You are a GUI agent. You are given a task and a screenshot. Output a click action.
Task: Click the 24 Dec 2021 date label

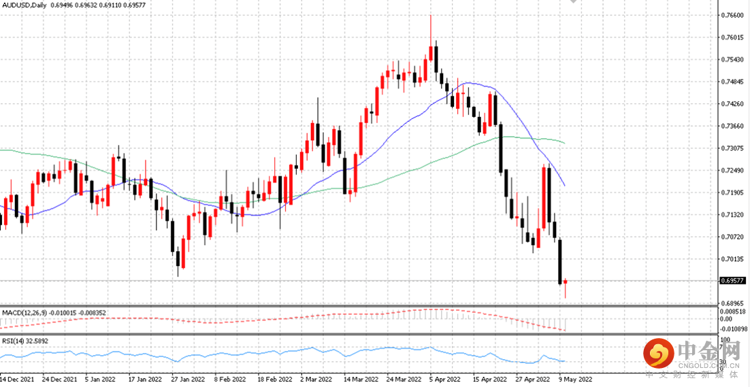[x=59, y=380]
